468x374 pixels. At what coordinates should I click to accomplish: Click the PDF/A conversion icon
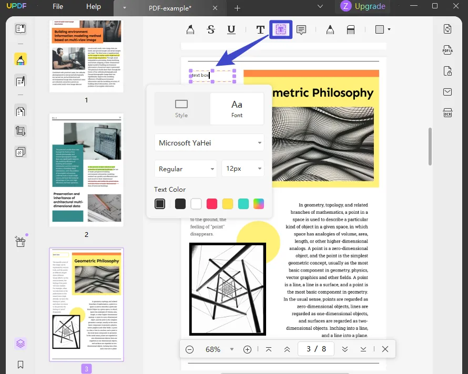447,50
